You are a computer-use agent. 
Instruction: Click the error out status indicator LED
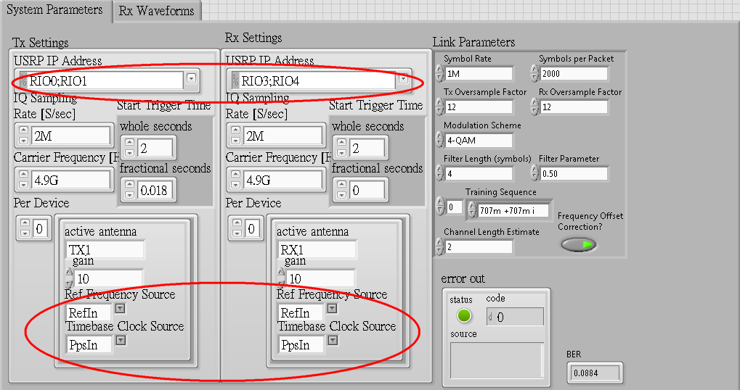[464, 315]
